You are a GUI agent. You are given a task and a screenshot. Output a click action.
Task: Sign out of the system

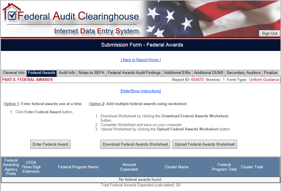[269, 33]
